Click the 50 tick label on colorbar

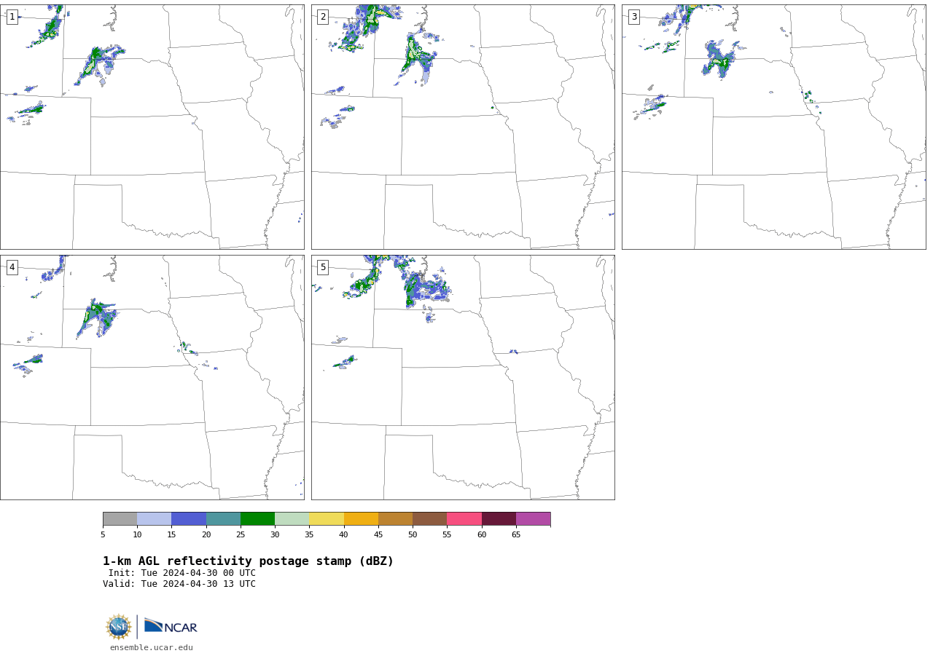413,534
